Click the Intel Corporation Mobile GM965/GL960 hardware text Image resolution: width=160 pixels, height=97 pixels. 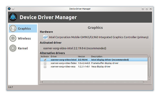click(99, 37)
